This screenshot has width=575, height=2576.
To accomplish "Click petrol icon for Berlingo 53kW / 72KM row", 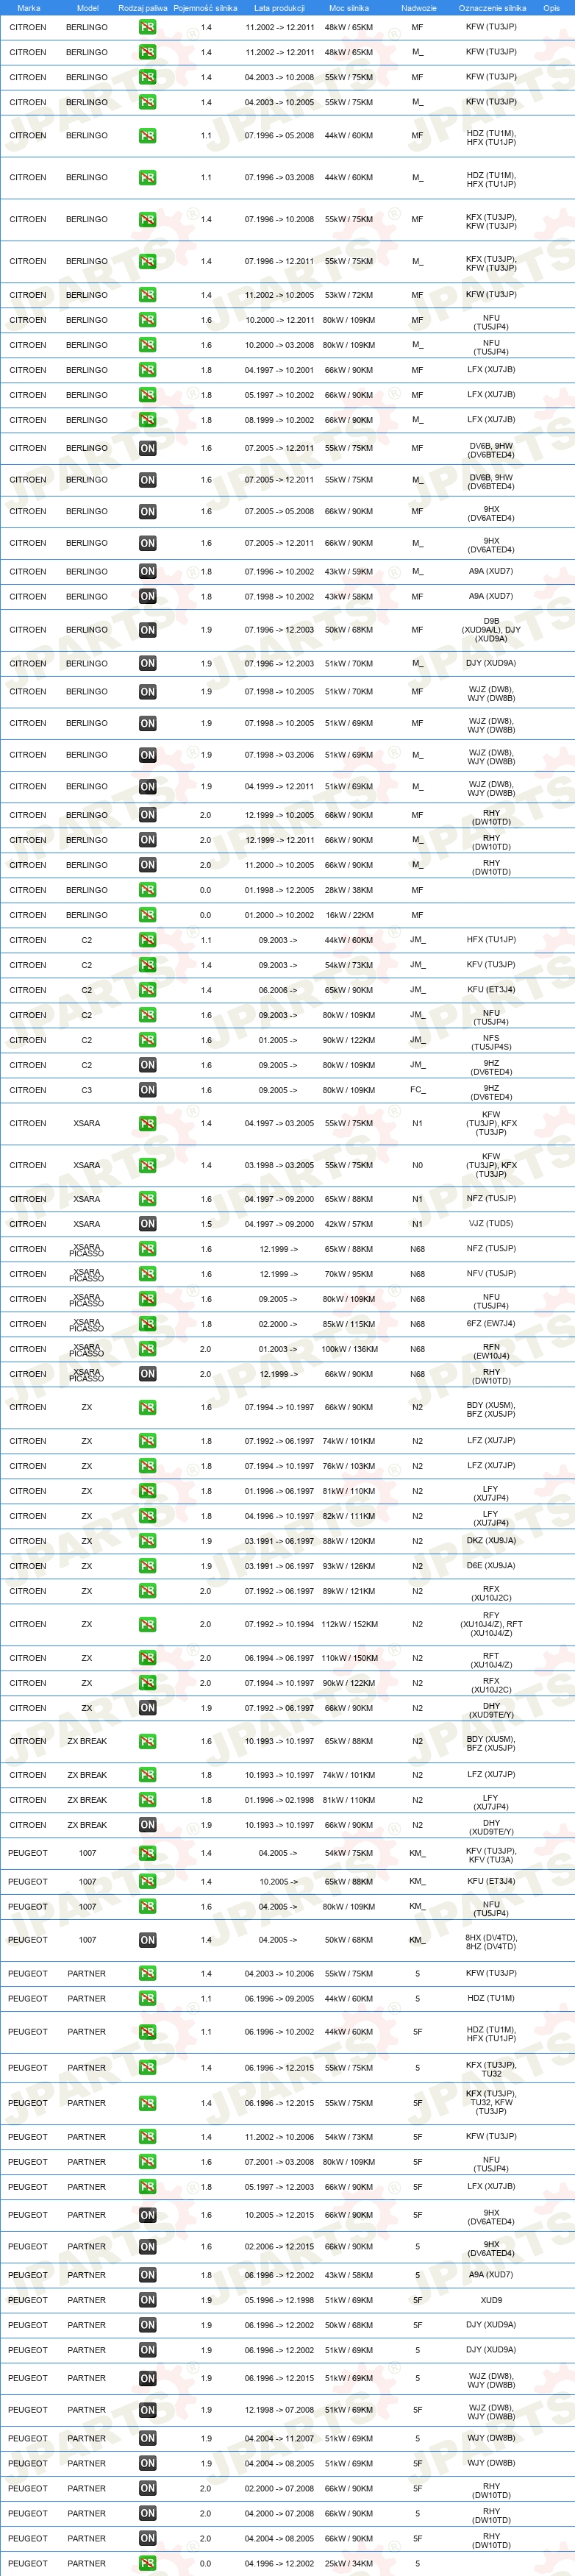I will (x=147, y=295).
